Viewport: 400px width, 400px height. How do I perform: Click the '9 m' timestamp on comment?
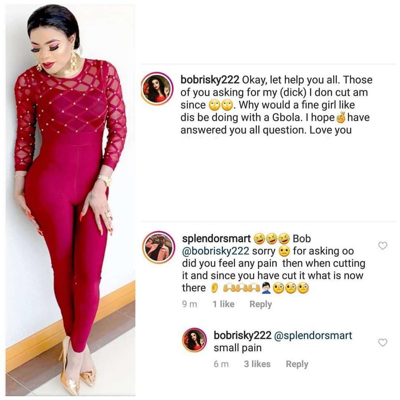(190, 304)
